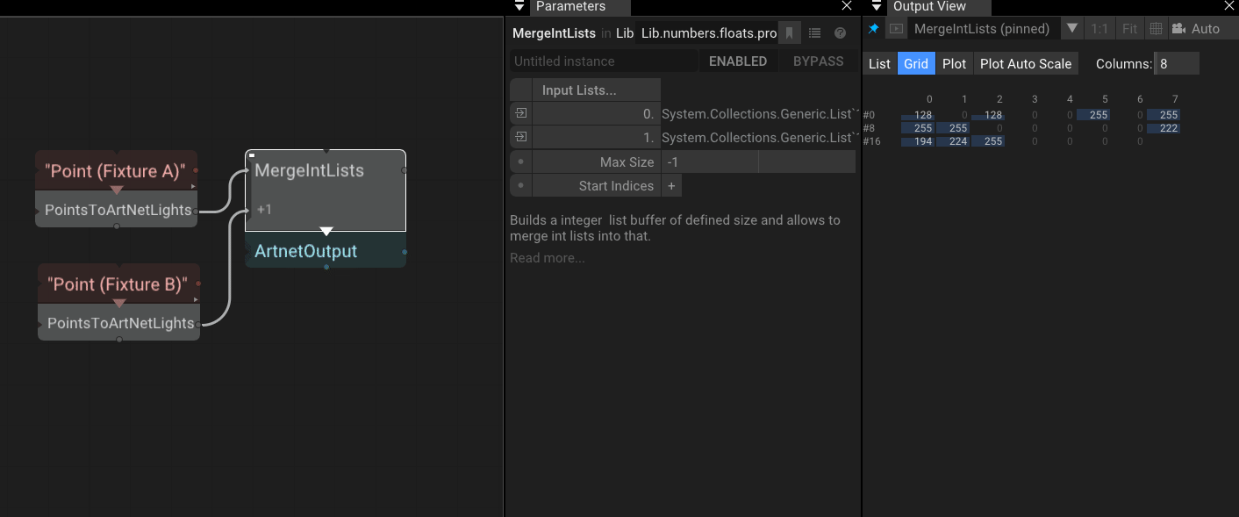Switch to the List view tab

(879, 64)
